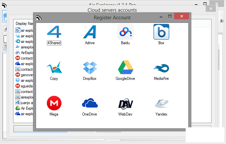Choose the Adrive service icon
226x144 pixels.
[x=90, y=32]
